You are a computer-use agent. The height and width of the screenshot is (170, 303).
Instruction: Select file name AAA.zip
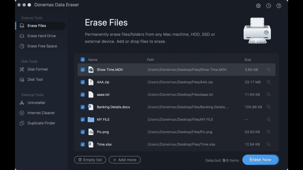point(103,82)
